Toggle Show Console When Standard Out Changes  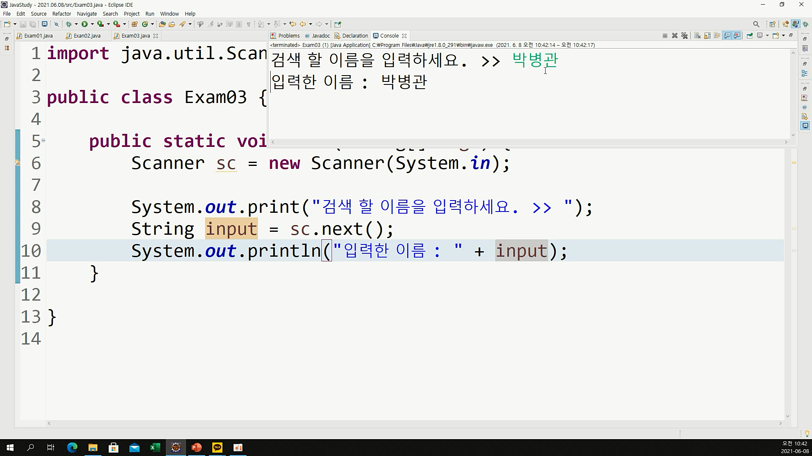point(727,36)
